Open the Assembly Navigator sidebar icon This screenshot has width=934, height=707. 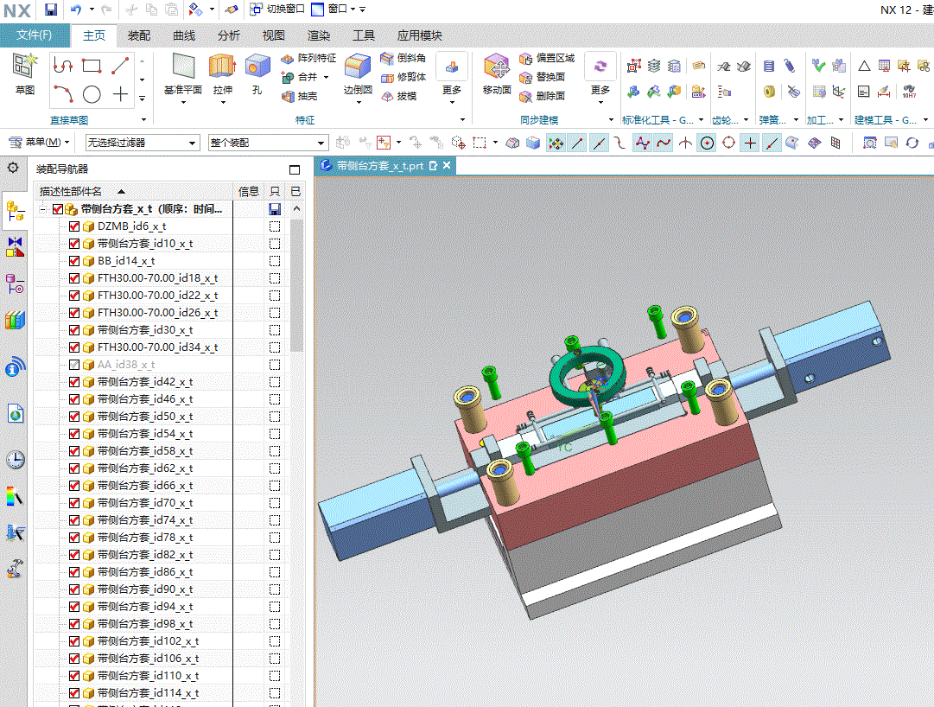[15, 210]
